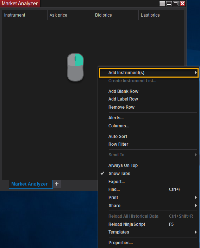200x248 pixels.
Task: Toggle Row Filter option
Action: (149, 144)
